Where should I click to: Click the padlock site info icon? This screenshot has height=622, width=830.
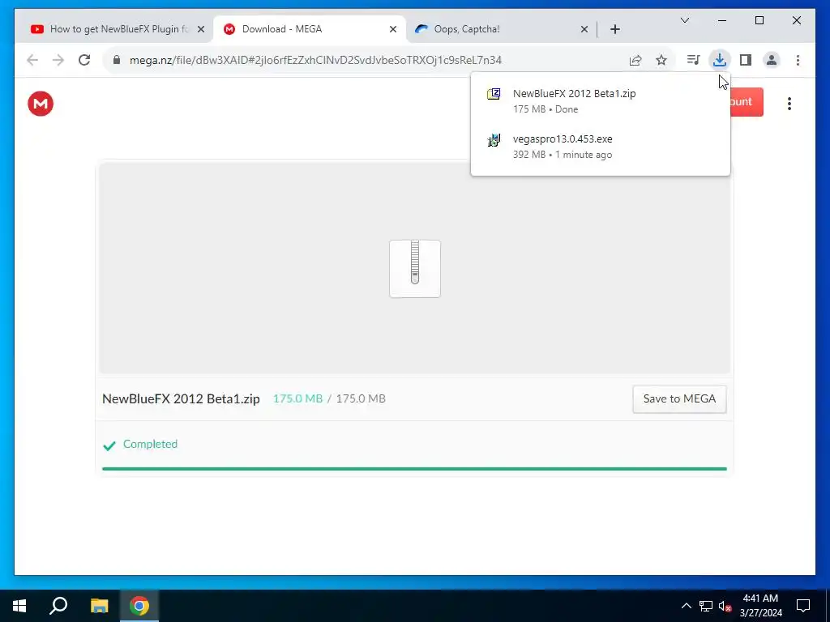click(x=117, y=60)
